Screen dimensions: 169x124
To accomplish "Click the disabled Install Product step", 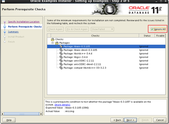I will (x=16, y=37).
